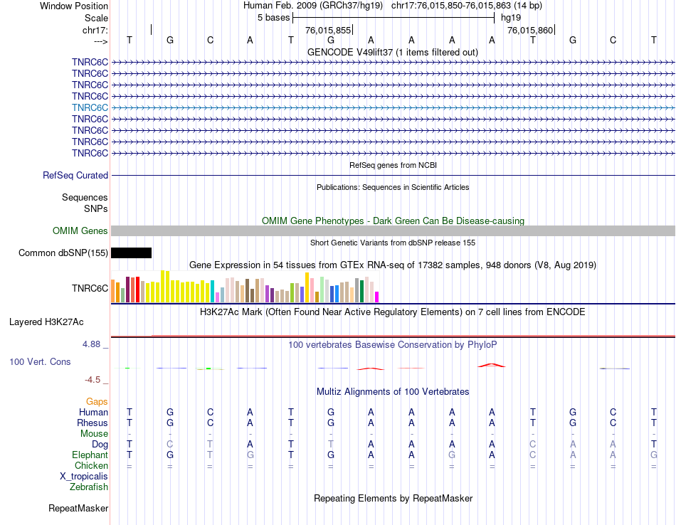Click the Elephant alignment row label
Viewport: 676px width, 525px height.
pyautogui.click(x=90, y=455)
